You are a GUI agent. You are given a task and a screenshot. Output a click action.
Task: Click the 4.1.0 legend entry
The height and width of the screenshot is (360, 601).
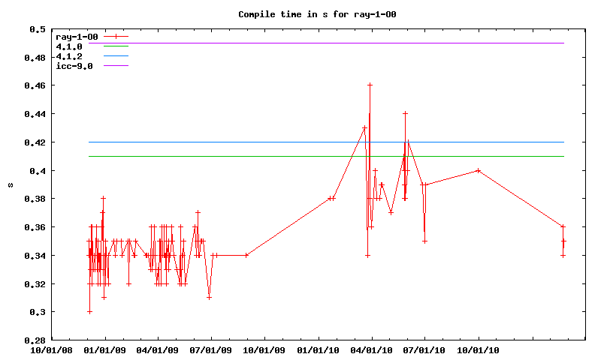(x=69, y=46)
